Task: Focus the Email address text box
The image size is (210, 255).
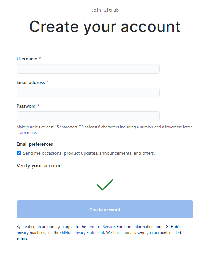Action: click(x=88, y=92)
